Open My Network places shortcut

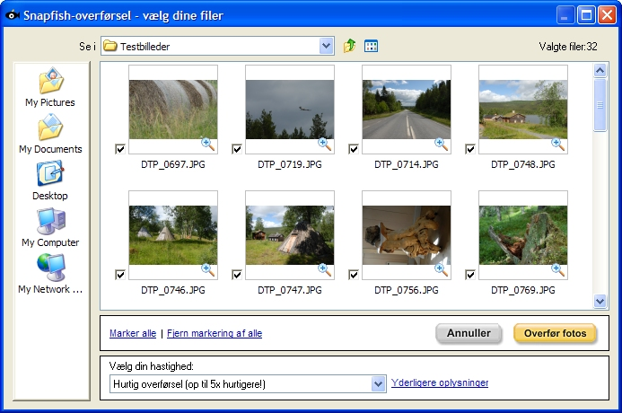coord(50,274)
